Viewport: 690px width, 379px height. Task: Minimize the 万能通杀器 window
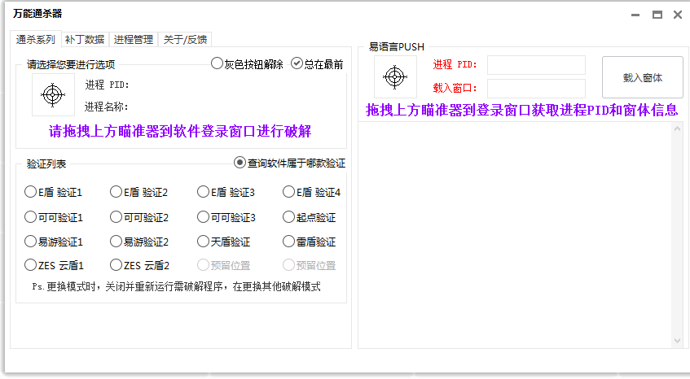(x=635, y=15)
